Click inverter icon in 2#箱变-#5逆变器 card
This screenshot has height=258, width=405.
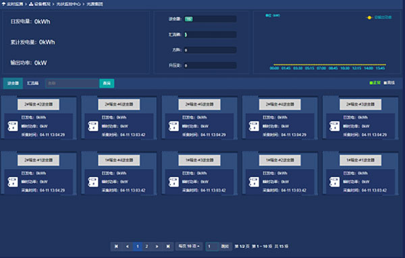(173, 126)
